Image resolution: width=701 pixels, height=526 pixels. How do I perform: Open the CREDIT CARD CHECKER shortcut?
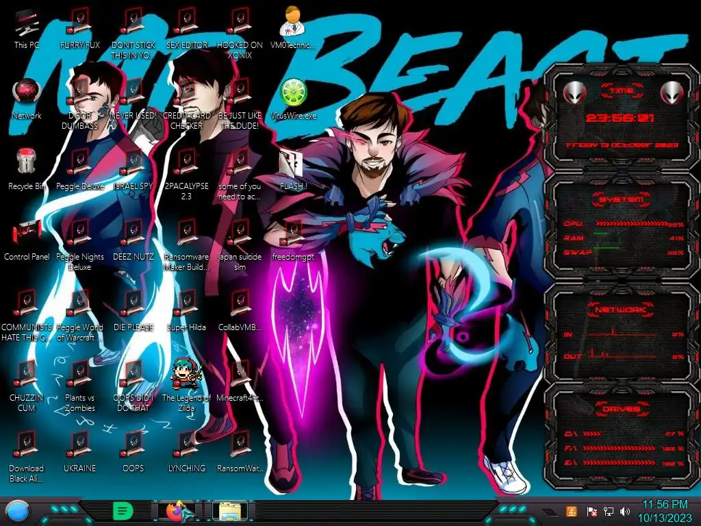pos(186,104)
